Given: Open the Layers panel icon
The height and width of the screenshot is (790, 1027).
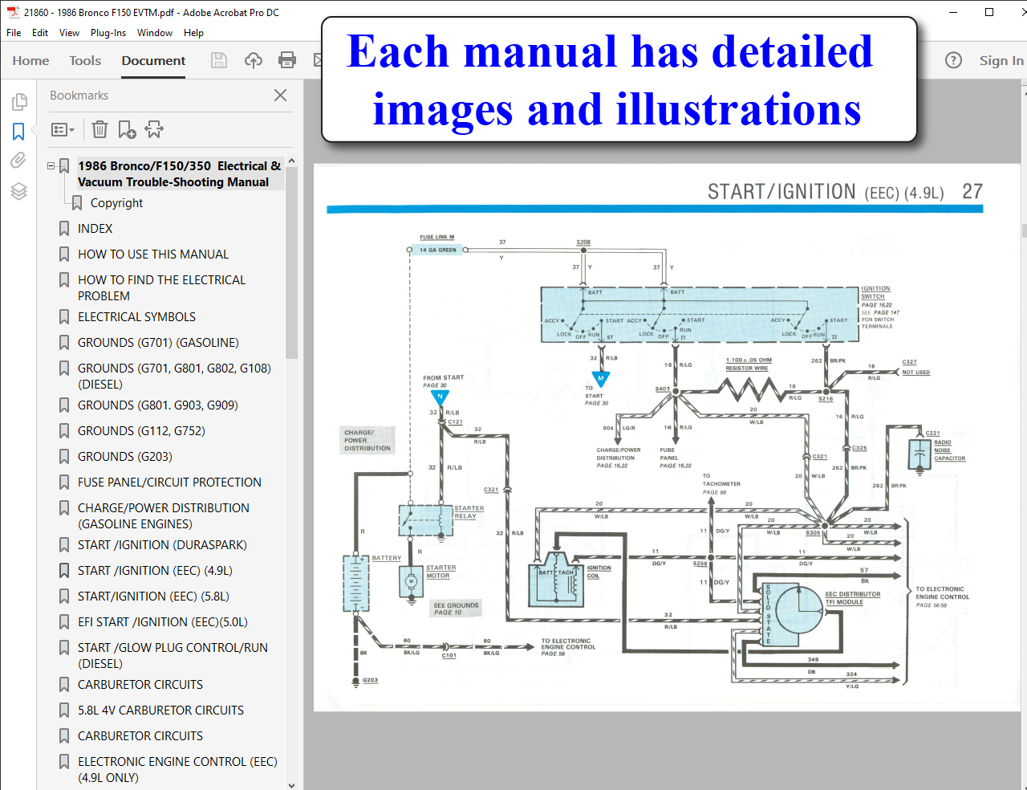Looking at the screenshot, I should [x=18, y=190].
